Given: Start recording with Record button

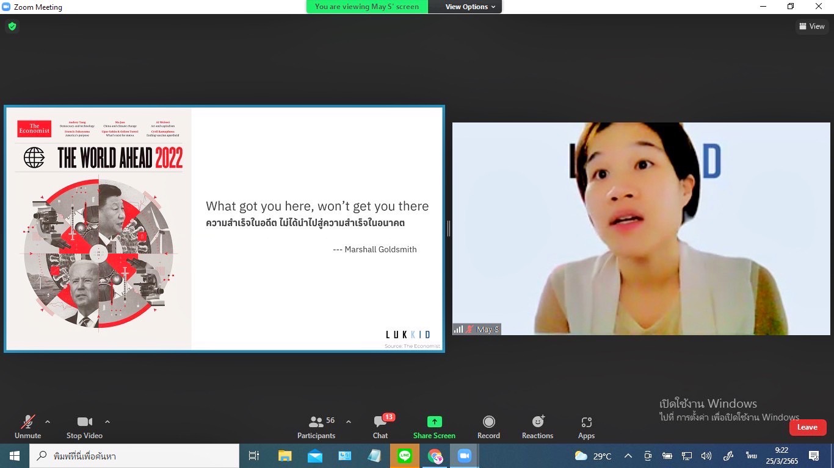Looking at the screenshot, I should click(488, 427).
